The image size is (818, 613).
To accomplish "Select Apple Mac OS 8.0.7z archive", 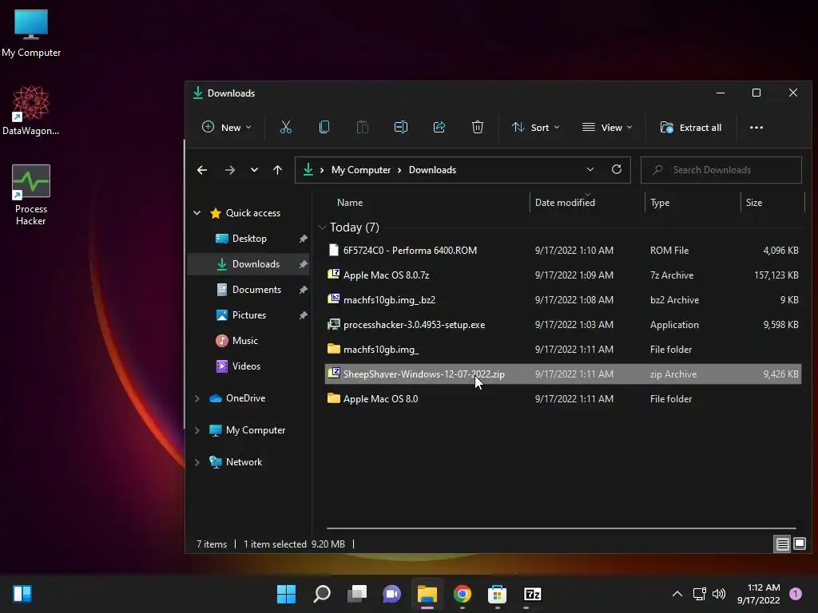I will [x=562, y=275].
